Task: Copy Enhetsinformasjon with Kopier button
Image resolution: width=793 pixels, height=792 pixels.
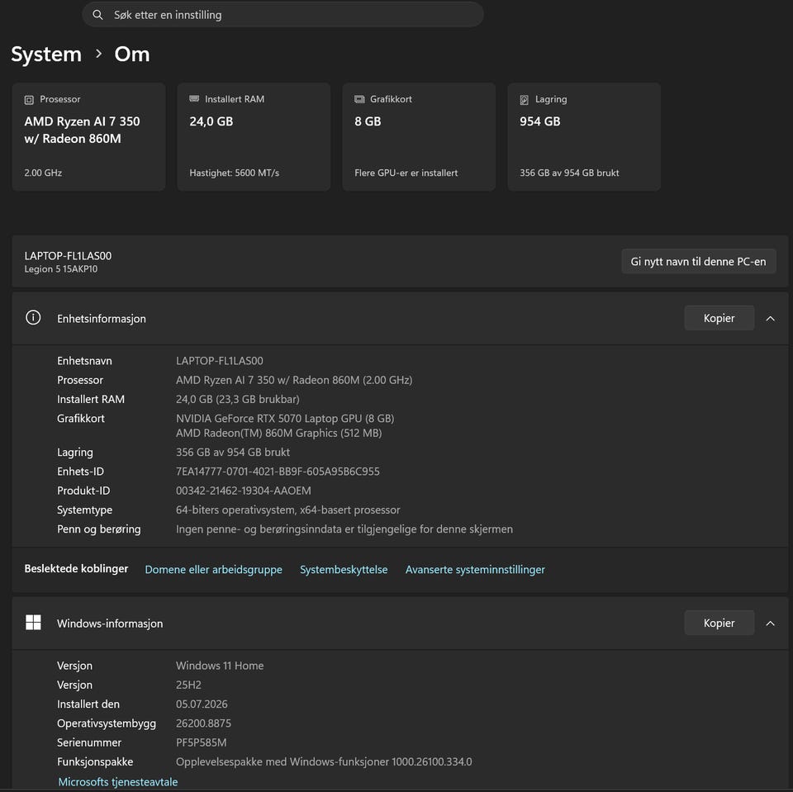Action: [719, 318]
